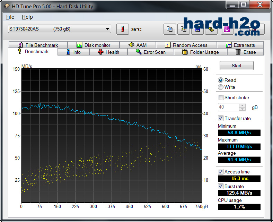Select the Read radio button
Image resolution: width=273 pixels, height=222 pixels.
coord(221,80)
